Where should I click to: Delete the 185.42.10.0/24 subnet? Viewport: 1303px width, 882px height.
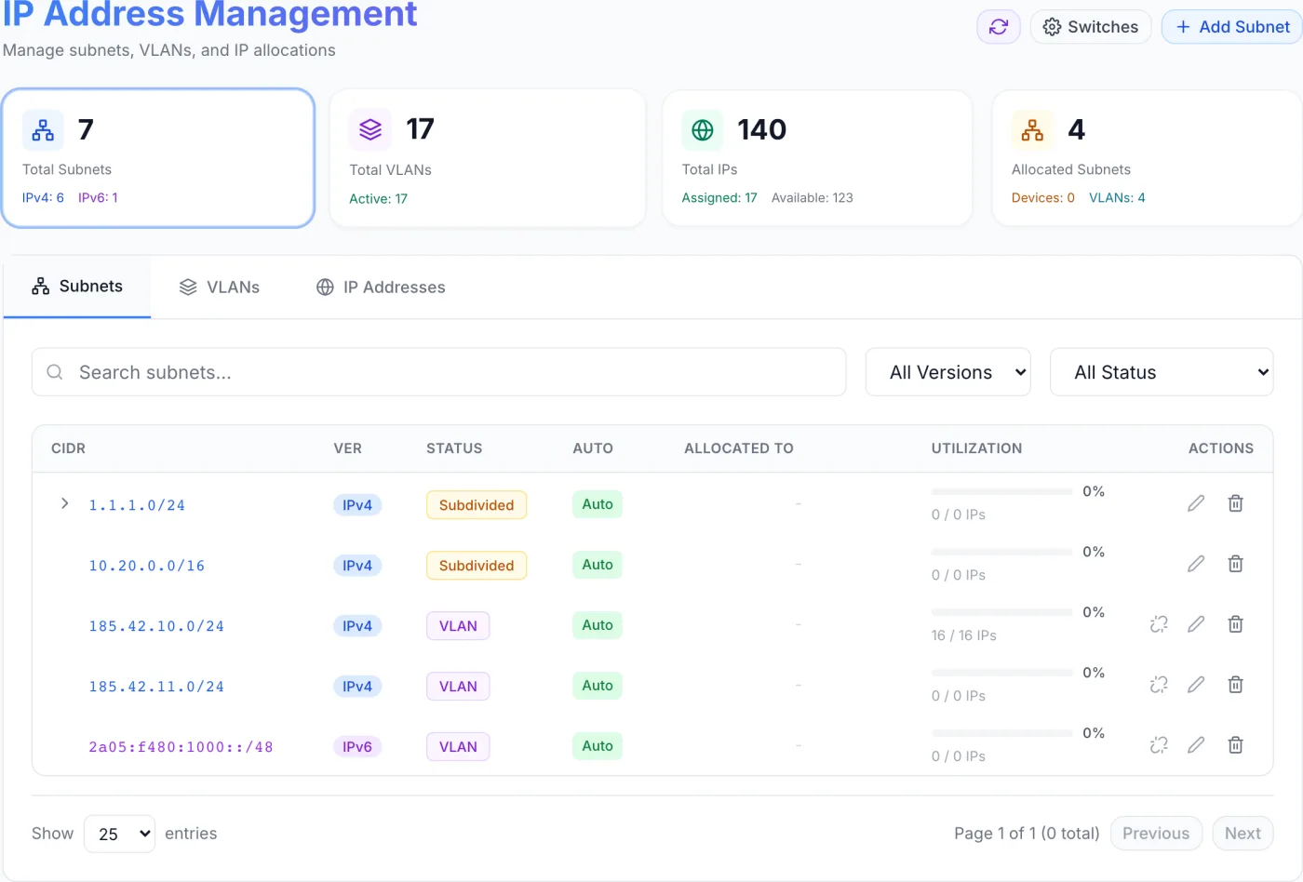1235,624
